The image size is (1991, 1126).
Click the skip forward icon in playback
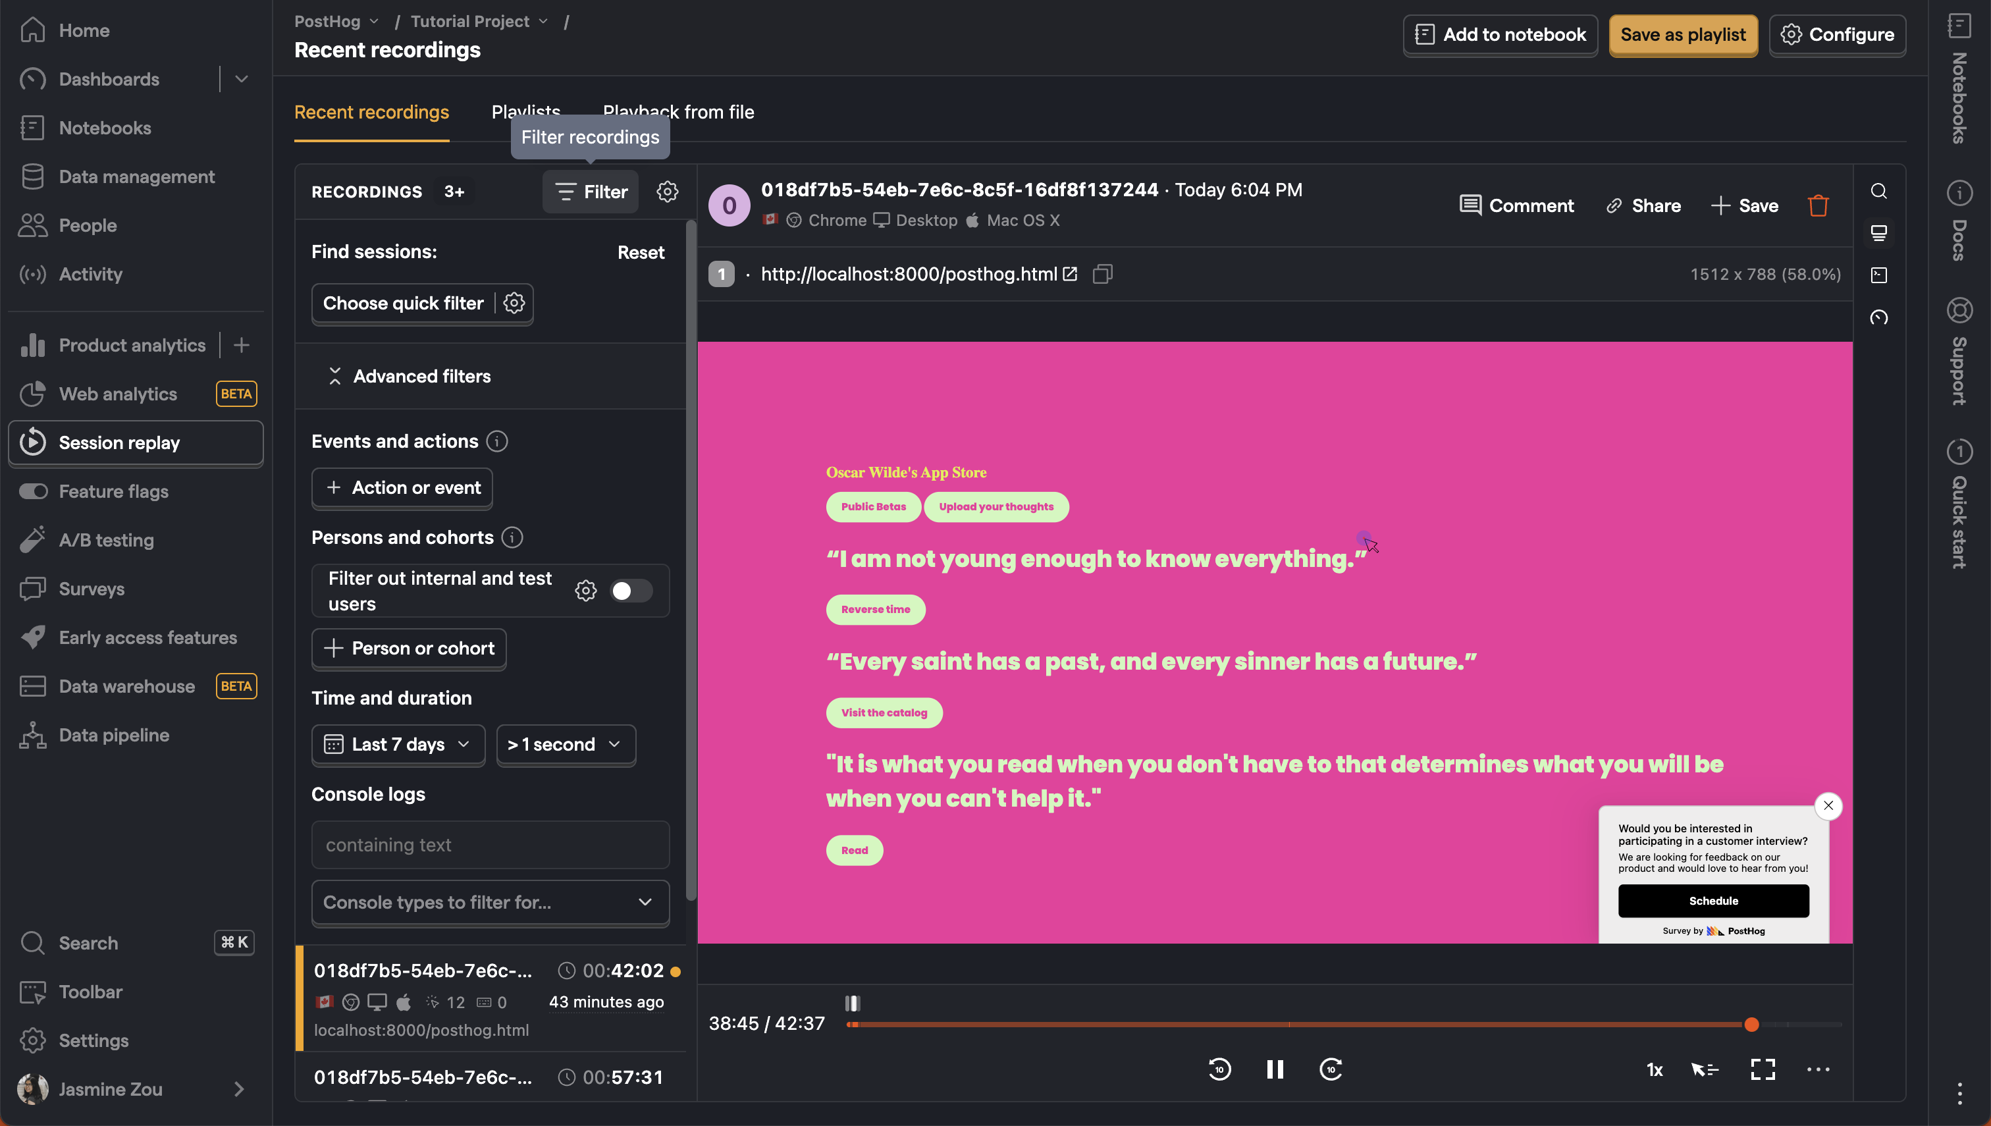click(1331, 1067)
